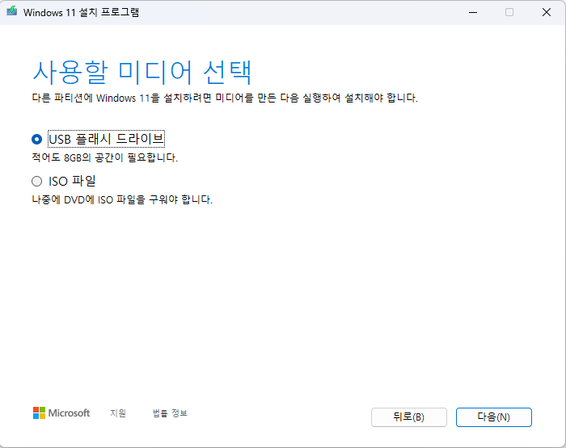Open the 지원 support link
The width and height of the screenshot is (566, 448).
click(118, 413)
